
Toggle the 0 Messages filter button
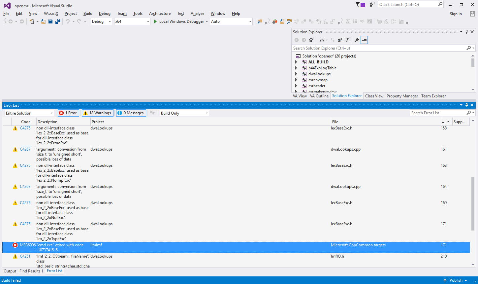(x=131, y=113)
